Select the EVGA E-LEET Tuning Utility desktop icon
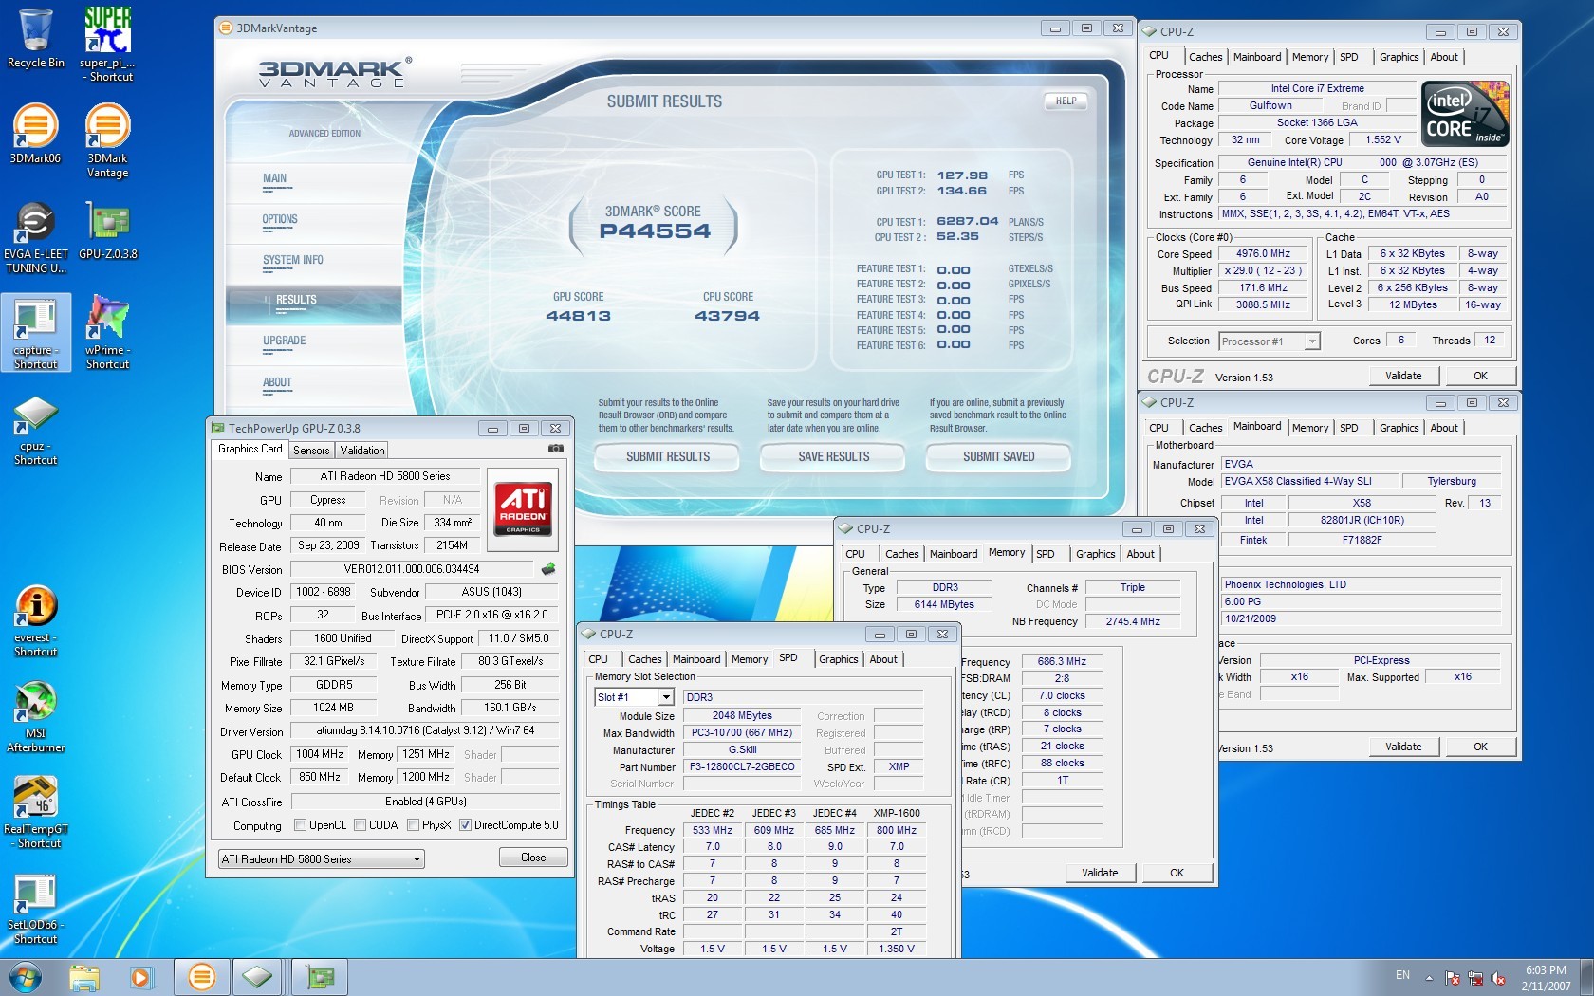The height and width of the screenshot is (996, 1594). pyautogui.click(x=36, y=237)
